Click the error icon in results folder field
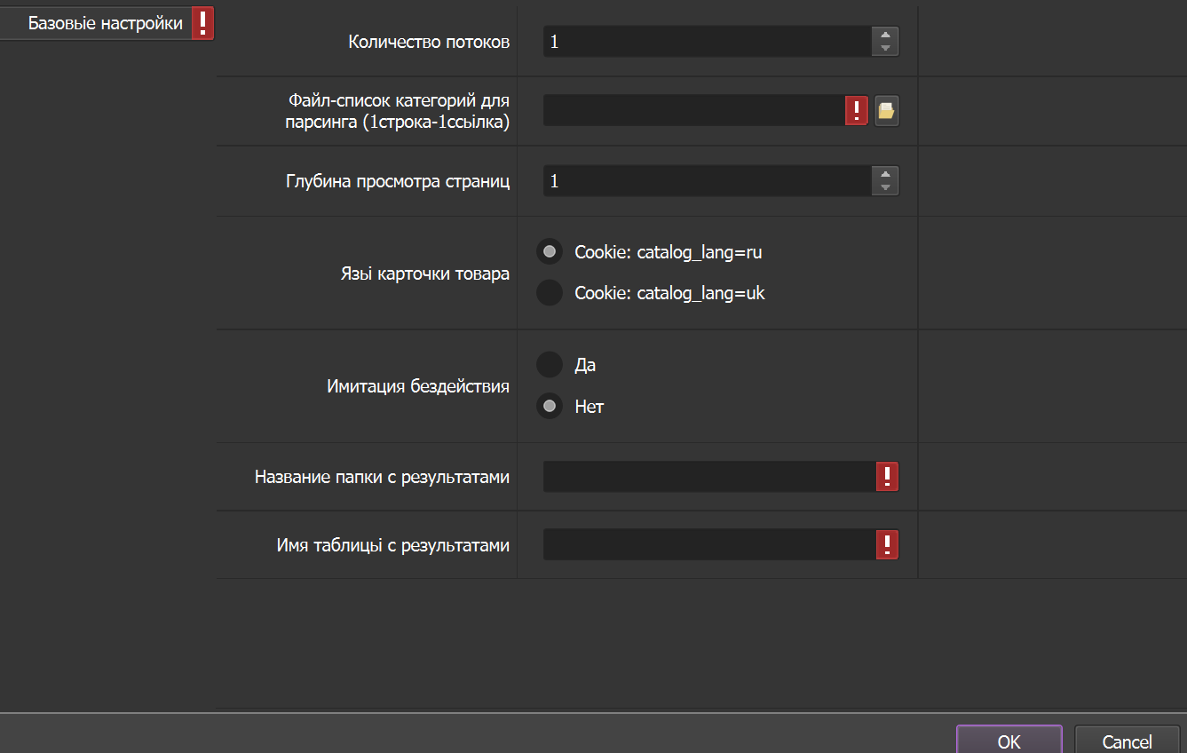Image resolution: width=1187 pixels, height=753 pixels. click(x=887, y=477)
